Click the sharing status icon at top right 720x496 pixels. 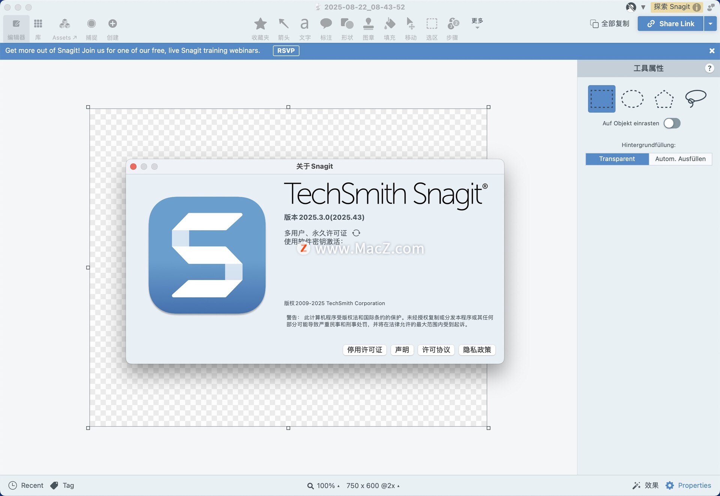tap(711, 7)
